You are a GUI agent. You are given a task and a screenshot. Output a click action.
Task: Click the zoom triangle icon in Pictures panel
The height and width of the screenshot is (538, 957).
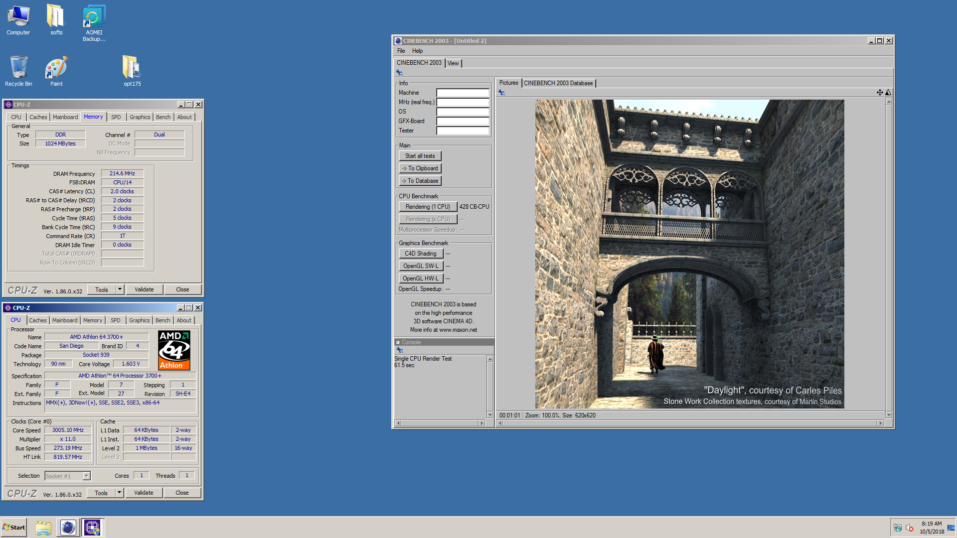(x=888, y=93)
